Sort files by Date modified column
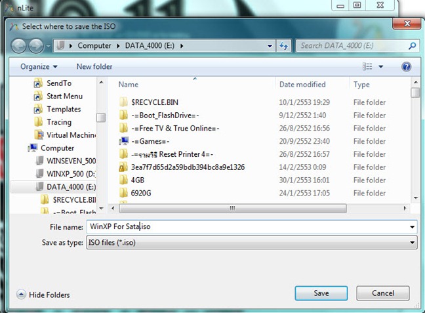This screenshot has height=313, width=425. [302, 85]
